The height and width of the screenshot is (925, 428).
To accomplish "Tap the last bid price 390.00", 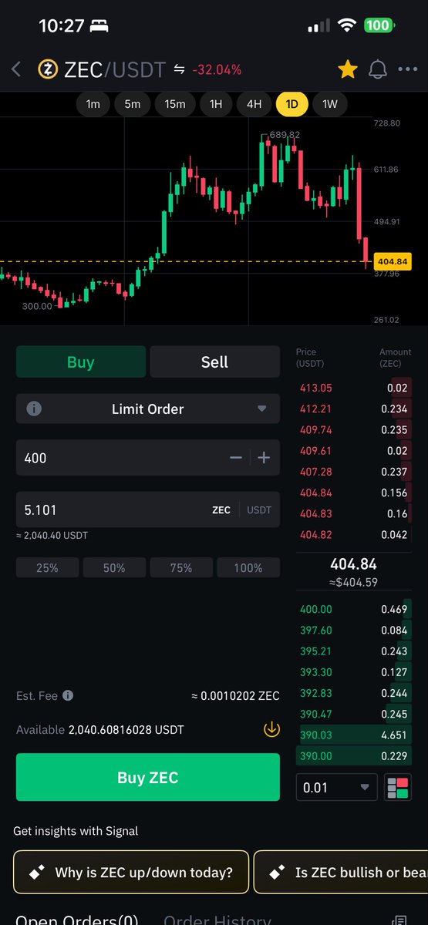I will [315, 755].
